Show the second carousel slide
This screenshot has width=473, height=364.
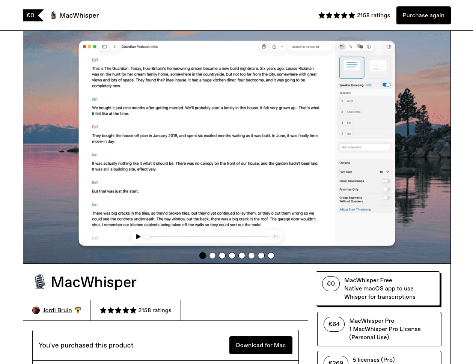pos(212,256)
